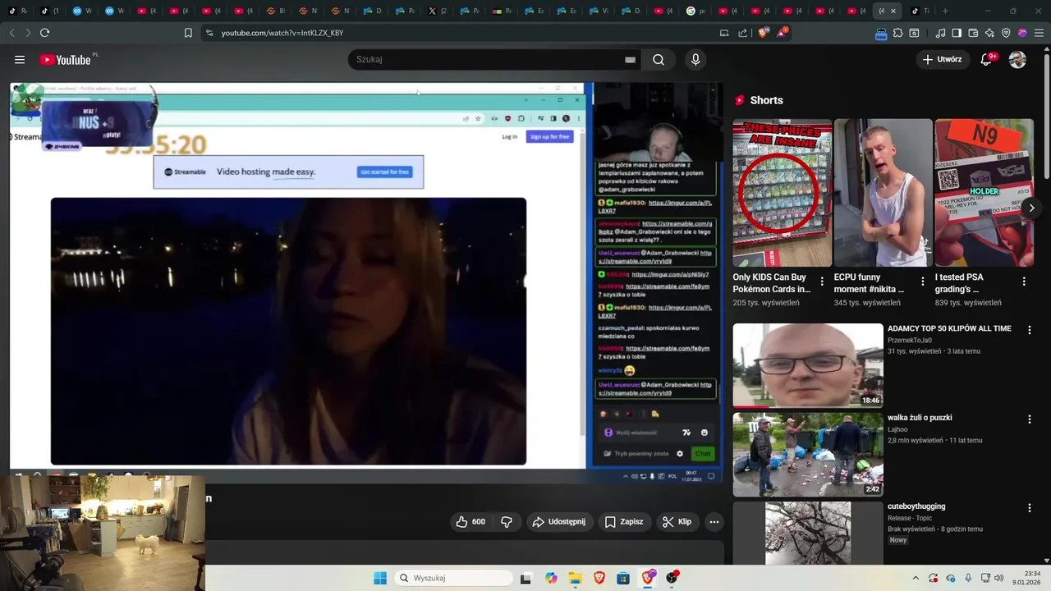Click the PrzemekToJa0 channel name

(x=910, y=341)
